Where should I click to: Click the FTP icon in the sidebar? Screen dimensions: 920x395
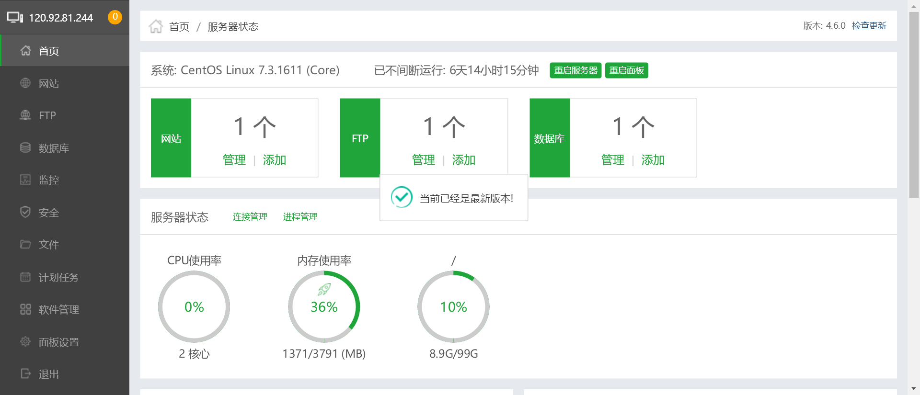25,115
